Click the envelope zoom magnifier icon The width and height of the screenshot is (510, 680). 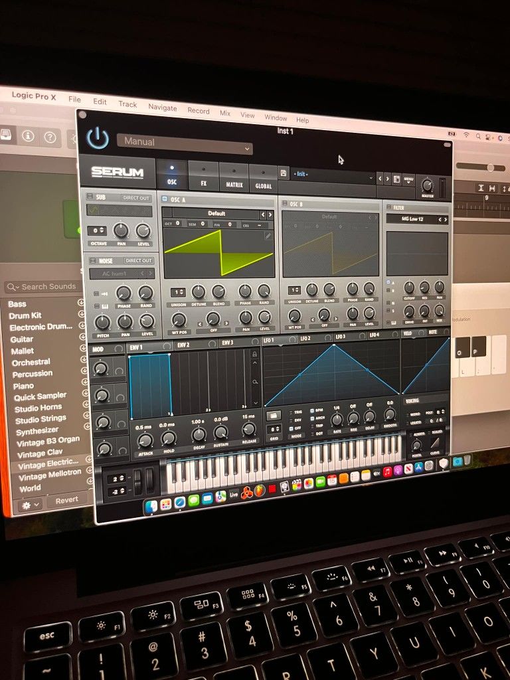point(254,382)
